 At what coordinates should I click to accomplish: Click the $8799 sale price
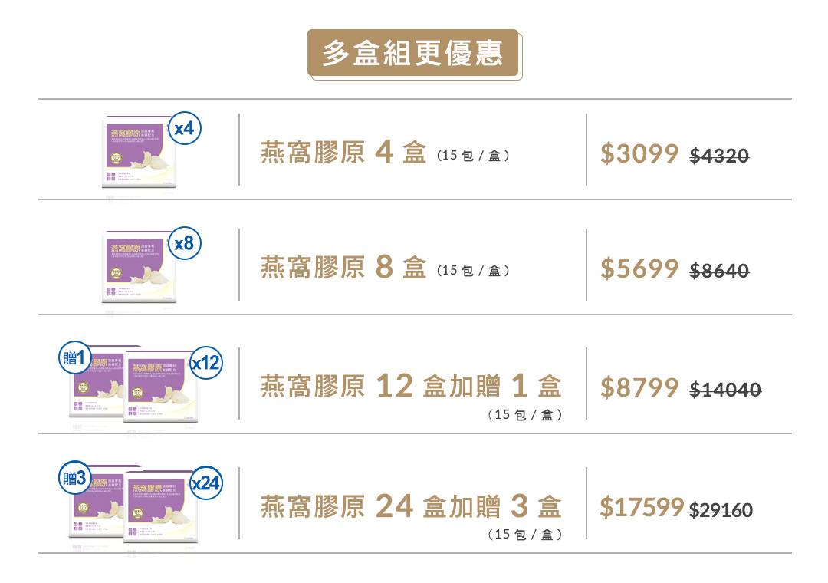(x=639, y=388)
